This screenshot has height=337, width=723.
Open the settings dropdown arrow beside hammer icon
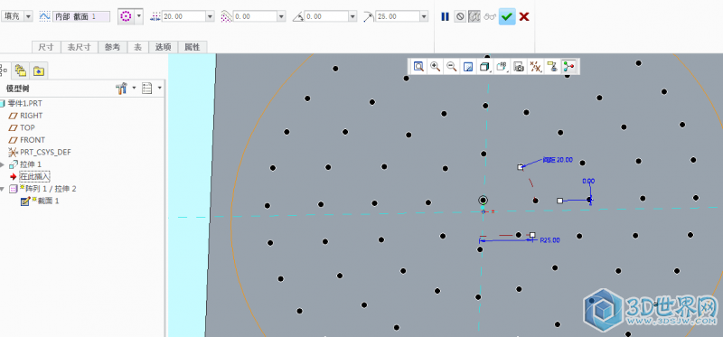point(134,88)
